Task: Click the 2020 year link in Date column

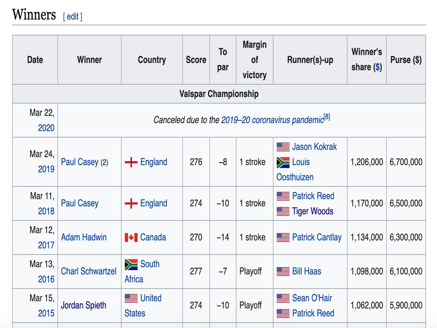Action: [x=46, y=128]
